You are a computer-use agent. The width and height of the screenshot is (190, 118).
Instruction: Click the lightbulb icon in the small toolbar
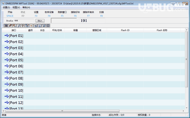pos(23,26)
